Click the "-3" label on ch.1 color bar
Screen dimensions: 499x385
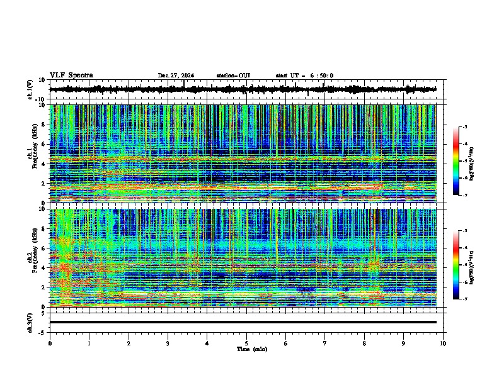click(x=465, y=127)
